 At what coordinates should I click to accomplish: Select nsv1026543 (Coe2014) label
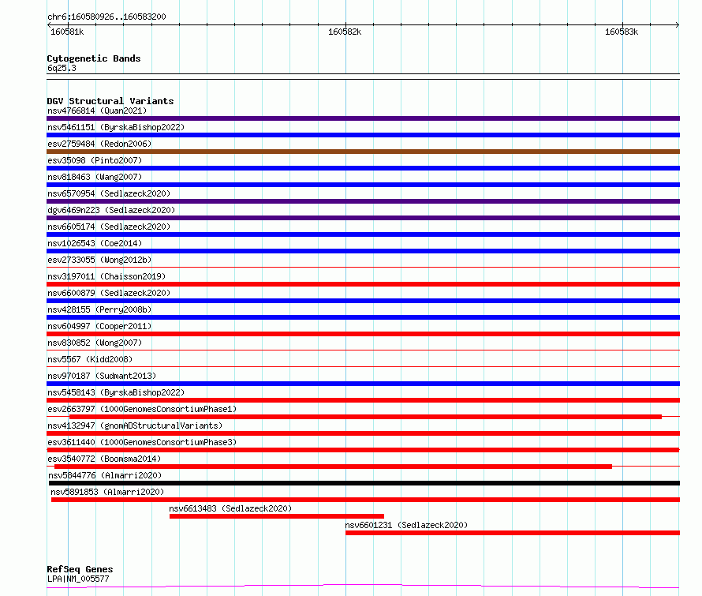tap(95, 243)
